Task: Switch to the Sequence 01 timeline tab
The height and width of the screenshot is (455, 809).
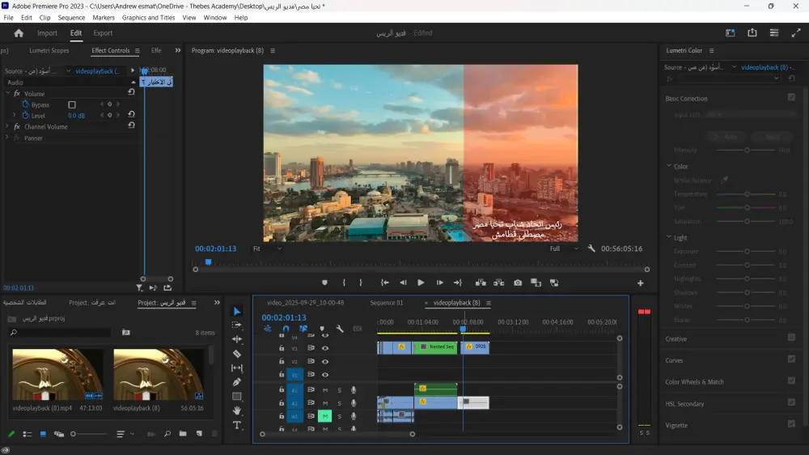Action: [x=386, y=303]
